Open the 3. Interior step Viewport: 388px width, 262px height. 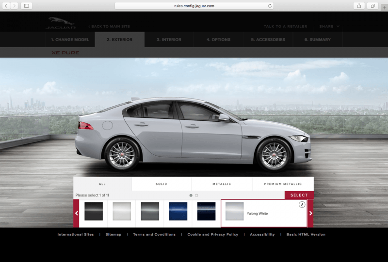tap(169, 39)
